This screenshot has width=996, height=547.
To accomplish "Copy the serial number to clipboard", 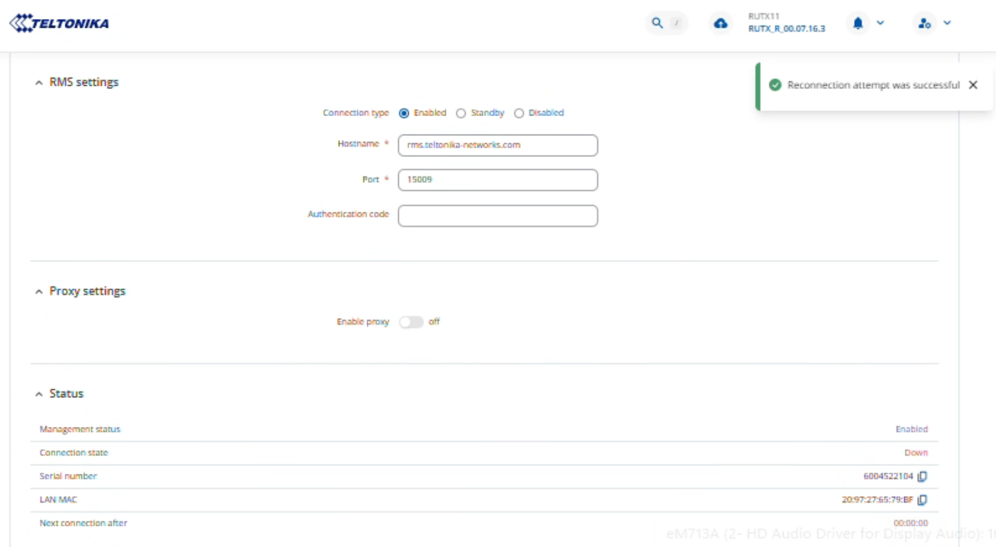I will click(x=923, y=476).
